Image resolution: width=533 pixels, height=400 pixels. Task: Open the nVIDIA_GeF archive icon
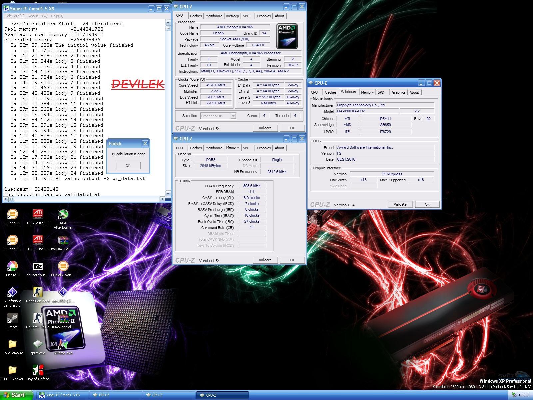tap(63, 243)
